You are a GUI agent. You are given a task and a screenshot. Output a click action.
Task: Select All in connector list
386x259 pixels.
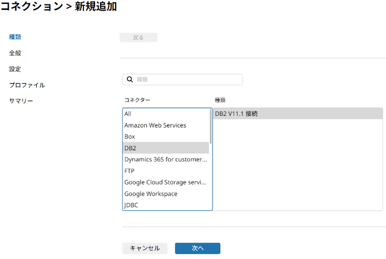point(166,114)
